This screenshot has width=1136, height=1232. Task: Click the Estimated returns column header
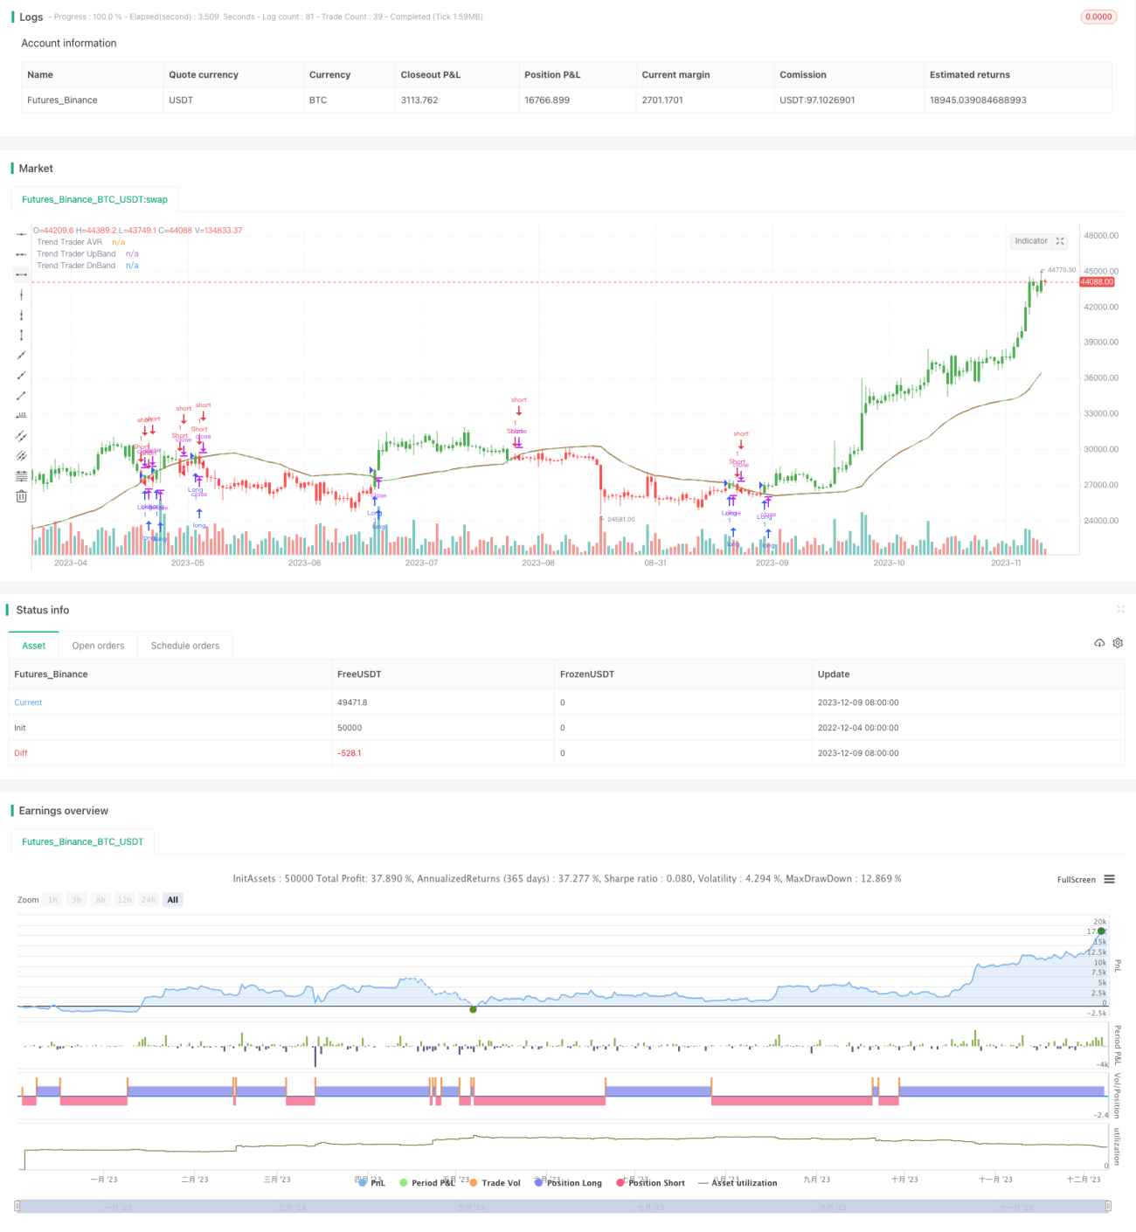970,75
